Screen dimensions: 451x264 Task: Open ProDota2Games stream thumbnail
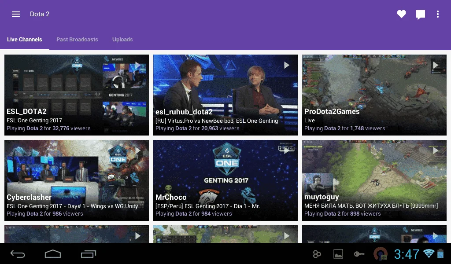click(374, 95)
